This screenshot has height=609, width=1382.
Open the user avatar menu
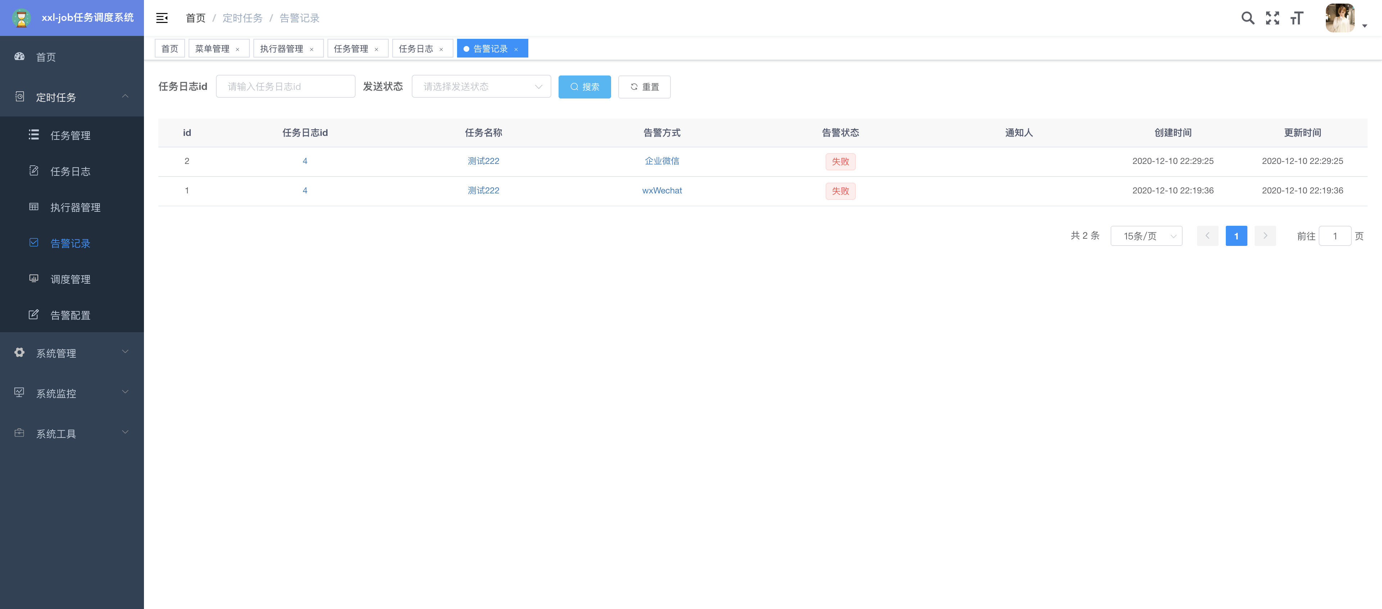(x=1340, y=18)
